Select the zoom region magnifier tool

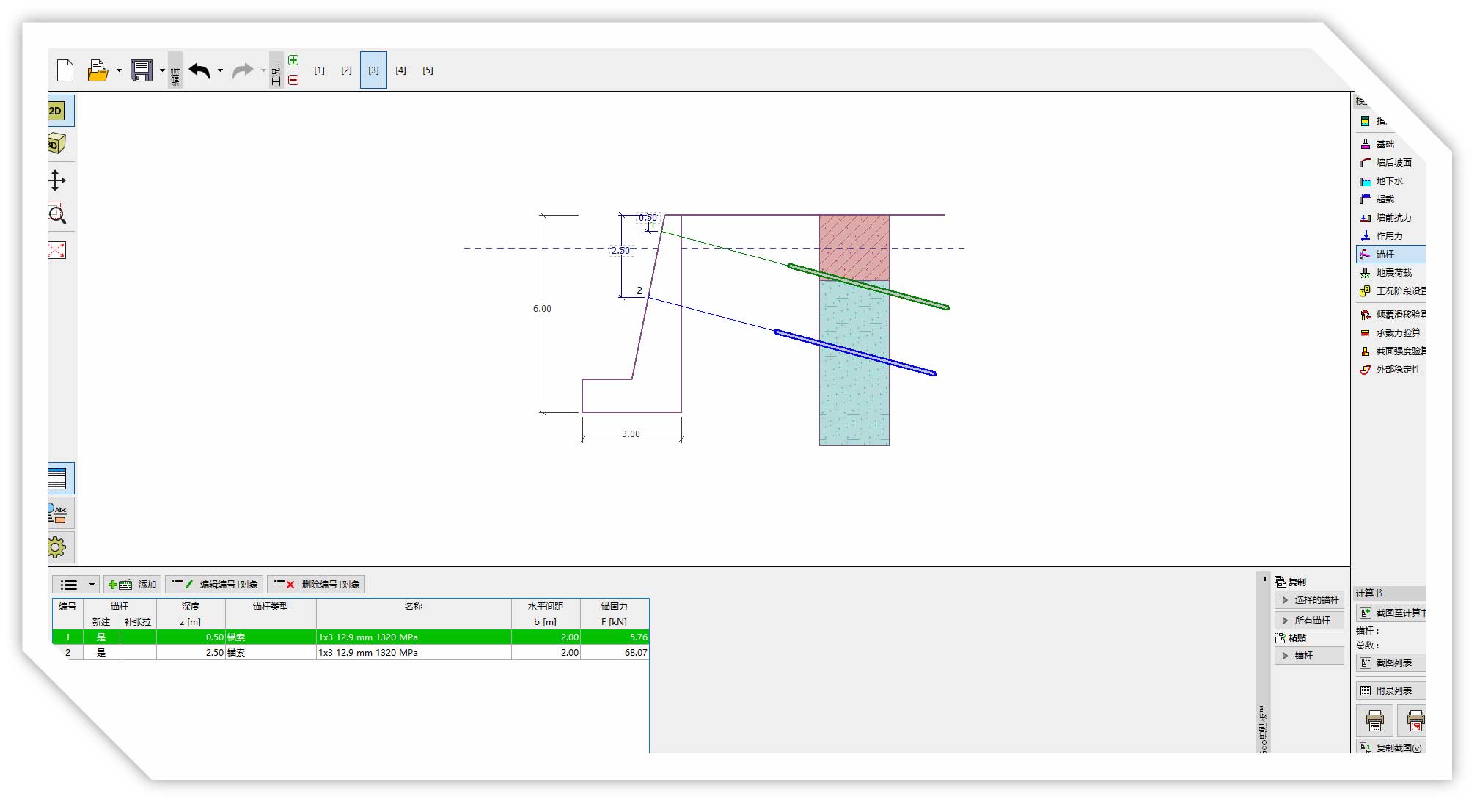[57, 214]
